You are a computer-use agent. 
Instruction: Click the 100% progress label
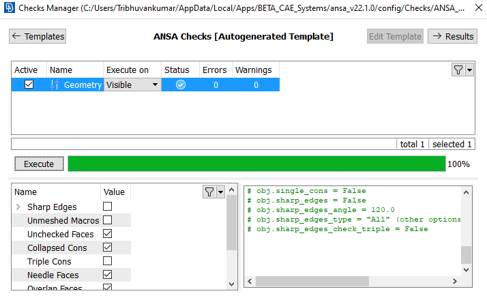click(x=458, y=164)
